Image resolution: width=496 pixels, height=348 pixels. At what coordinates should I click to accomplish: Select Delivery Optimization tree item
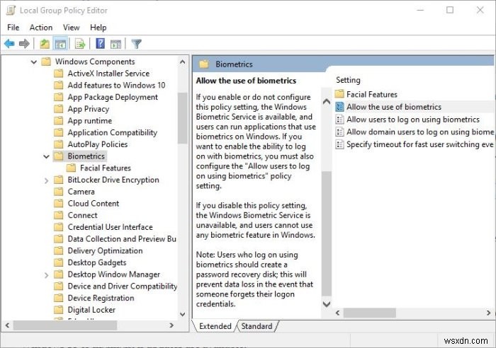[x=105, y=250]
